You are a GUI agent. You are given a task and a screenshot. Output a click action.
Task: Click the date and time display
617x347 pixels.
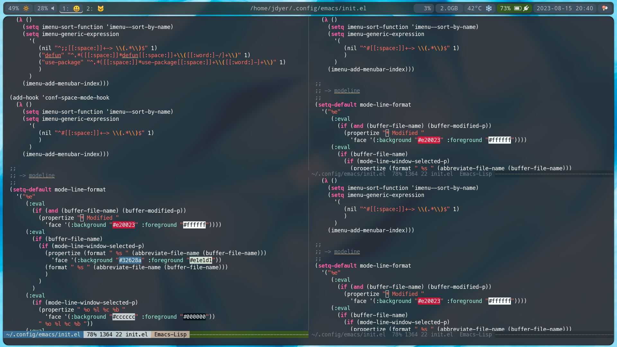[x=565, y=8]
